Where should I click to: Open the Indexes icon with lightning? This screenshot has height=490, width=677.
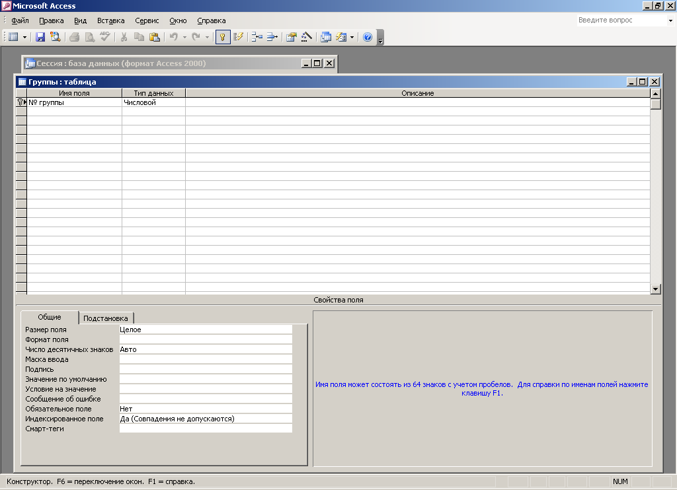[238, 37]
